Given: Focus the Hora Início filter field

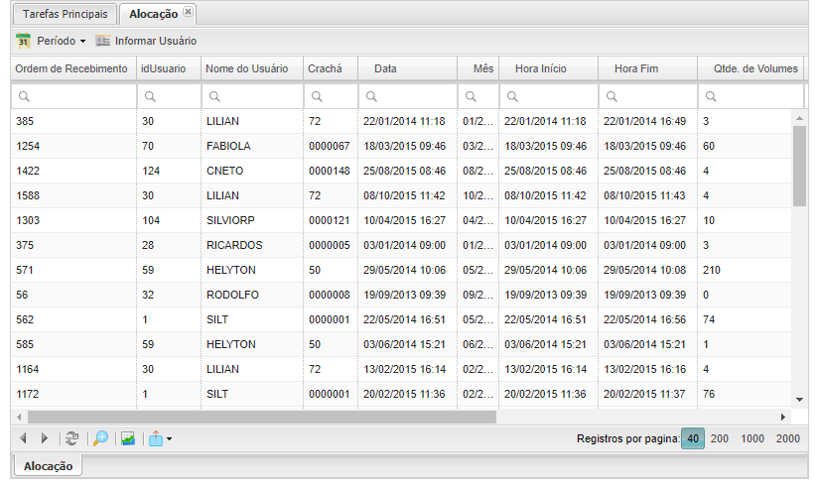Looking at the screenshot, I should [548, 96].
